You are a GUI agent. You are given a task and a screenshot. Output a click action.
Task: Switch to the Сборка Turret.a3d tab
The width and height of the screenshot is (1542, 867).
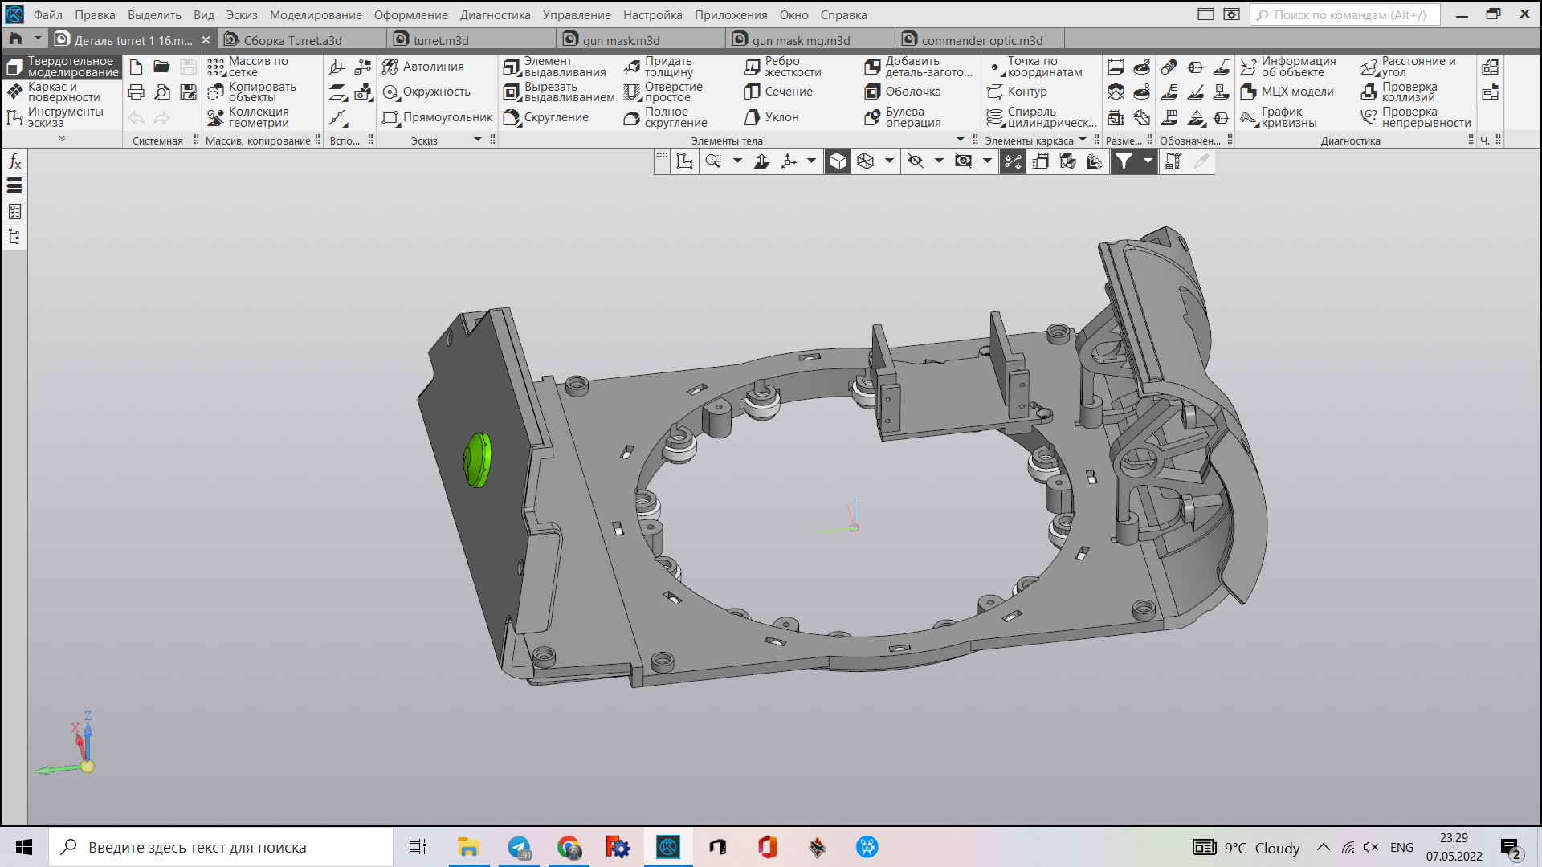pos(292,40)
